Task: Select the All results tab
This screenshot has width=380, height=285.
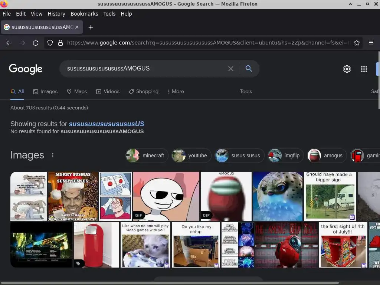Action: click(17, 92)
